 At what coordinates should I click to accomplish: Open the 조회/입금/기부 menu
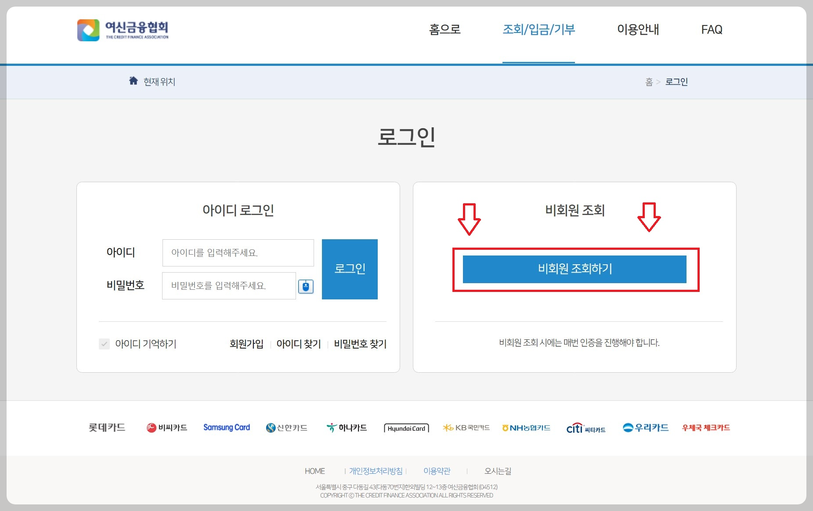pos(539,29)
